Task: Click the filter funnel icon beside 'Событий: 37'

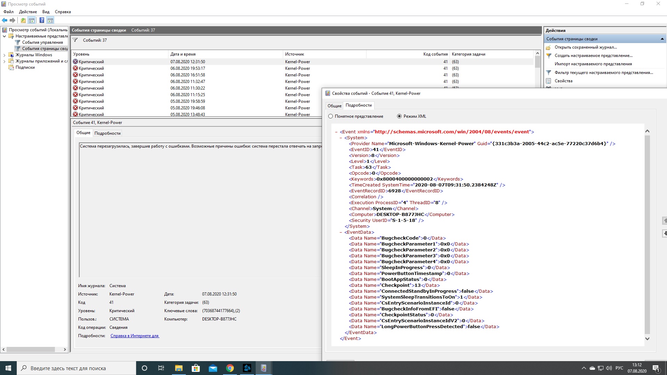Action: point(75,40)
